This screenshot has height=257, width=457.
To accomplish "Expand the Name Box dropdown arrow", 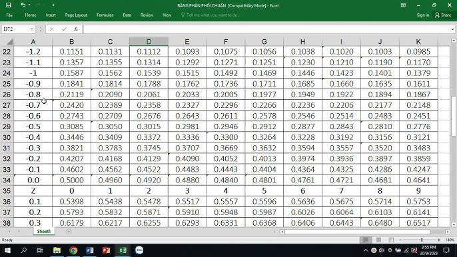I will 32,29.
